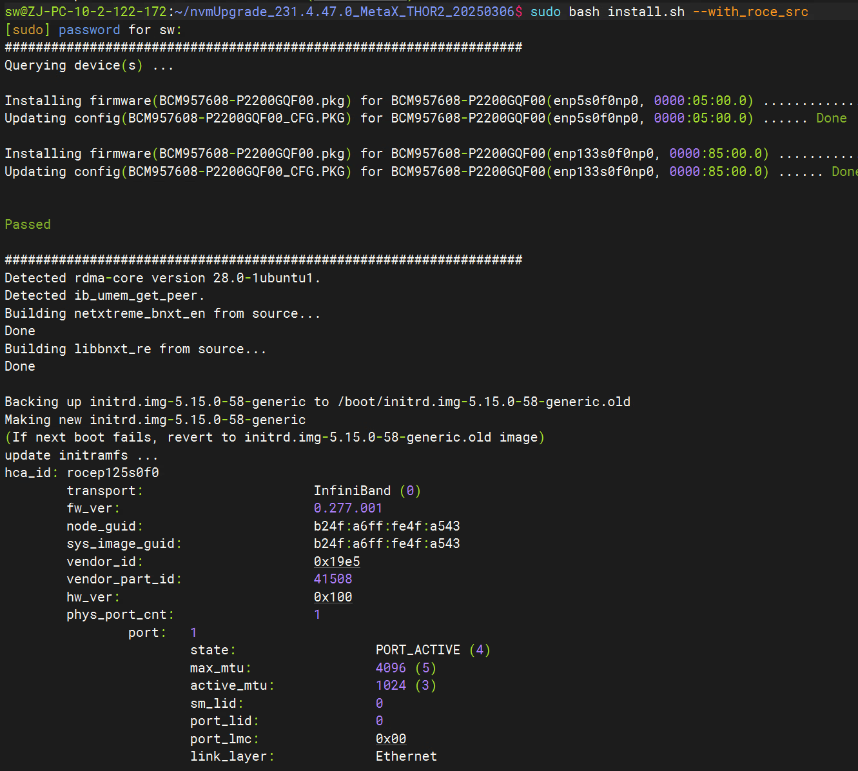
Task: Select the active_mtu value 1024 (3)
Action: [406, 685]
